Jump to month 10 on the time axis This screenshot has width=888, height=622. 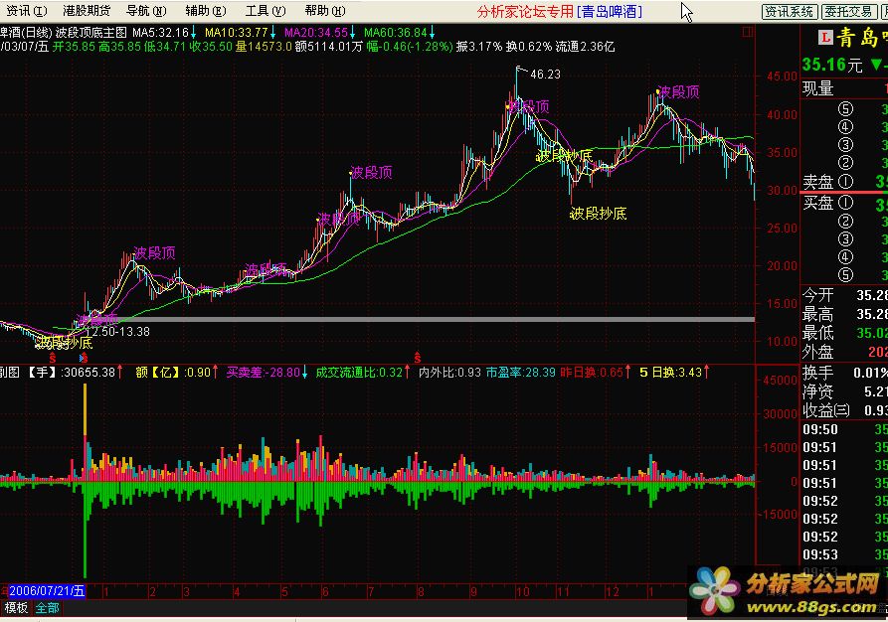coord(522,592)
